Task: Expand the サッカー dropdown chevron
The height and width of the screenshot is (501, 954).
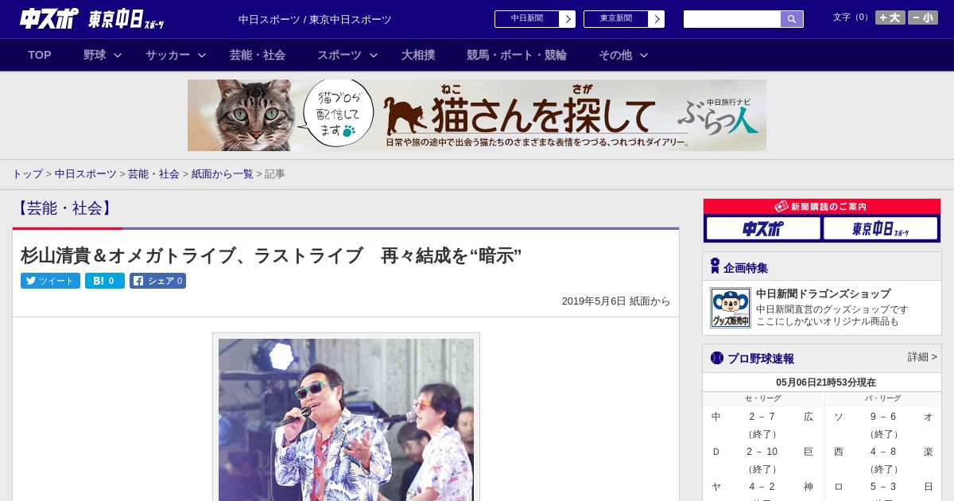Action: point(202,55)
